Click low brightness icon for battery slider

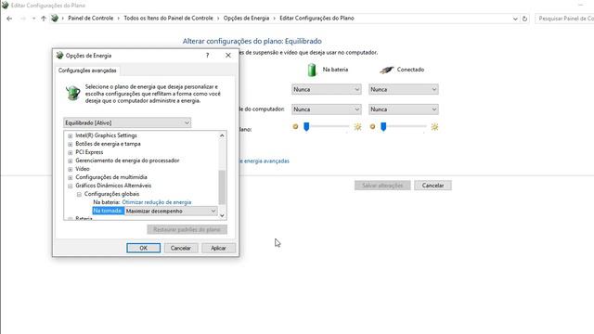click(295, 126)
